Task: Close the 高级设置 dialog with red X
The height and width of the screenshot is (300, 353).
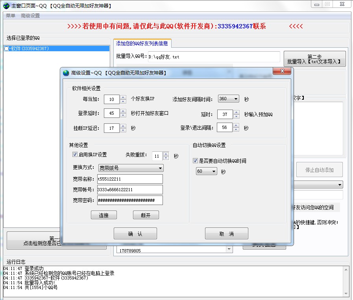Action: [x=282, y=71]
